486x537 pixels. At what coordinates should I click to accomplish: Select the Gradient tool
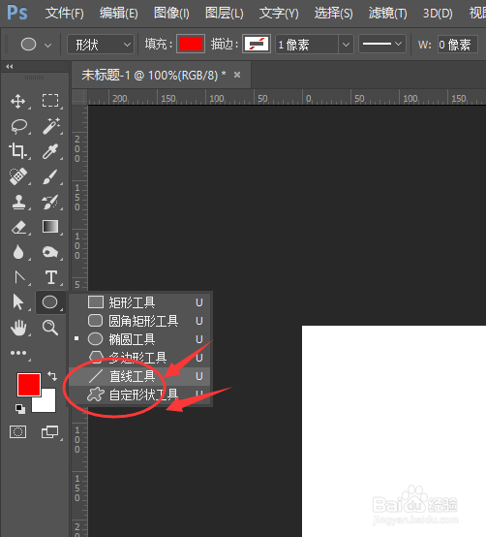(x=50, y=227)
